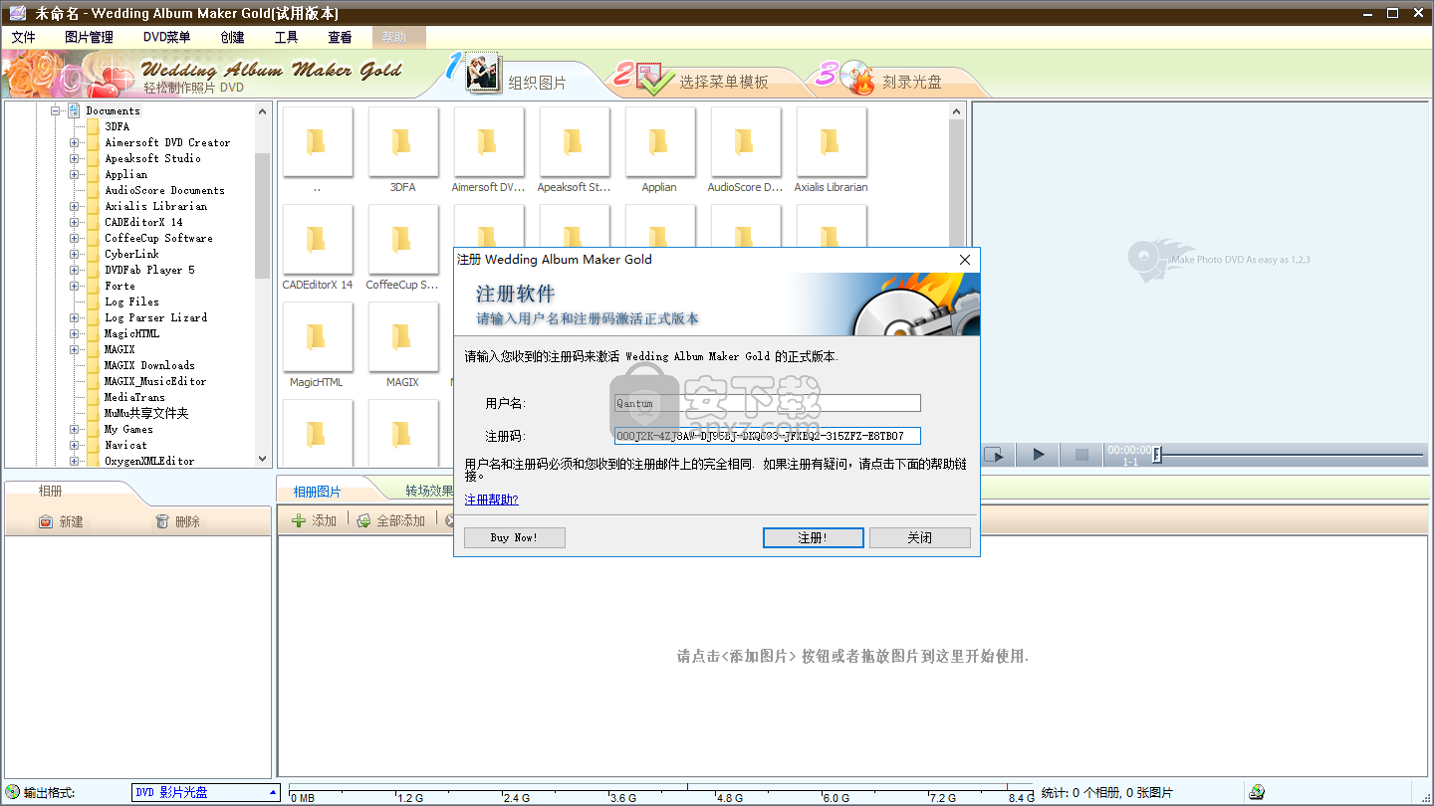Click the 添加 photos button
Image resolution: width=1434 pixels, height=806 pixels.
pos(314,520)
